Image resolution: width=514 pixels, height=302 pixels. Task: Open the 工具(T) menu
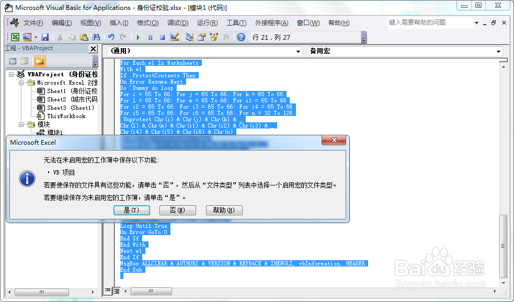pos(236,23)
